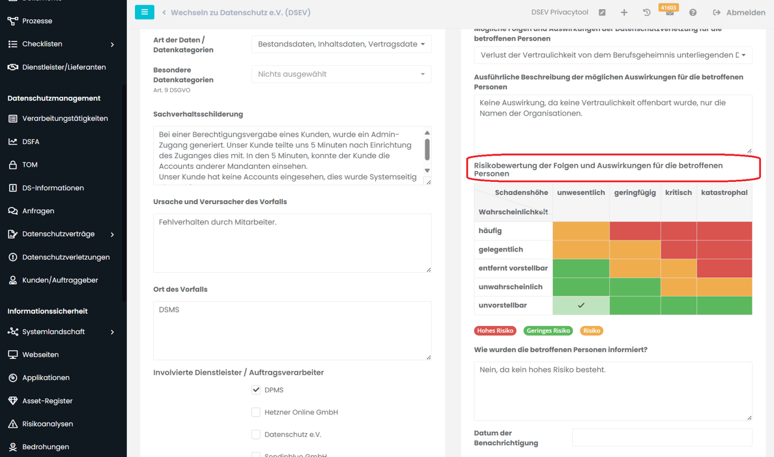Image resolution: width=774 pixels, height=457 pixels.
Task: Open the history clock icon in header
Action: pos(646,12)
